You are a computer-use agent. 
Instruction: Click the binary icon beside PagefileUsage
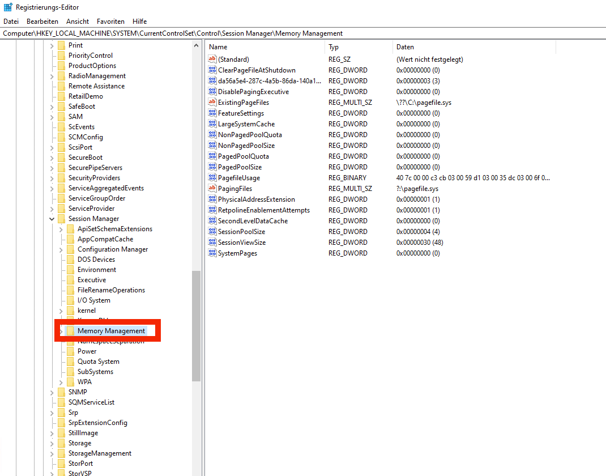214,177
